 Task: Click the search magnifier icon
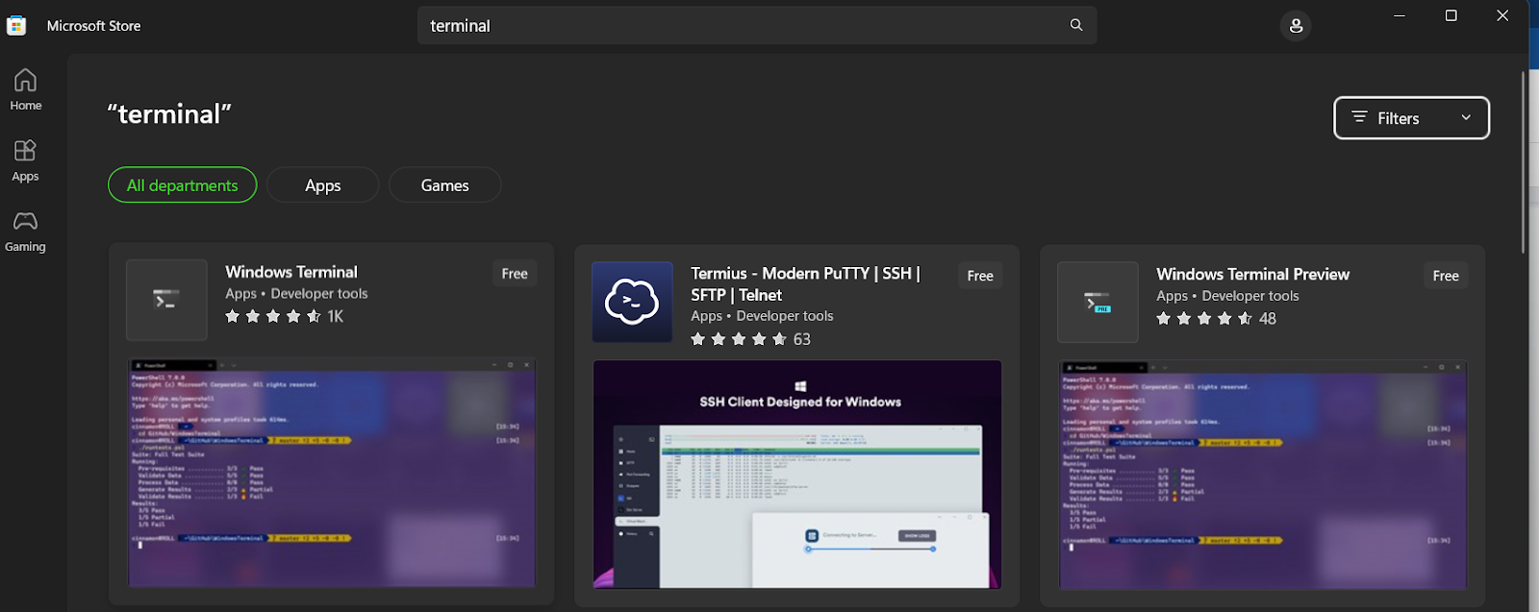(1076, 25)
